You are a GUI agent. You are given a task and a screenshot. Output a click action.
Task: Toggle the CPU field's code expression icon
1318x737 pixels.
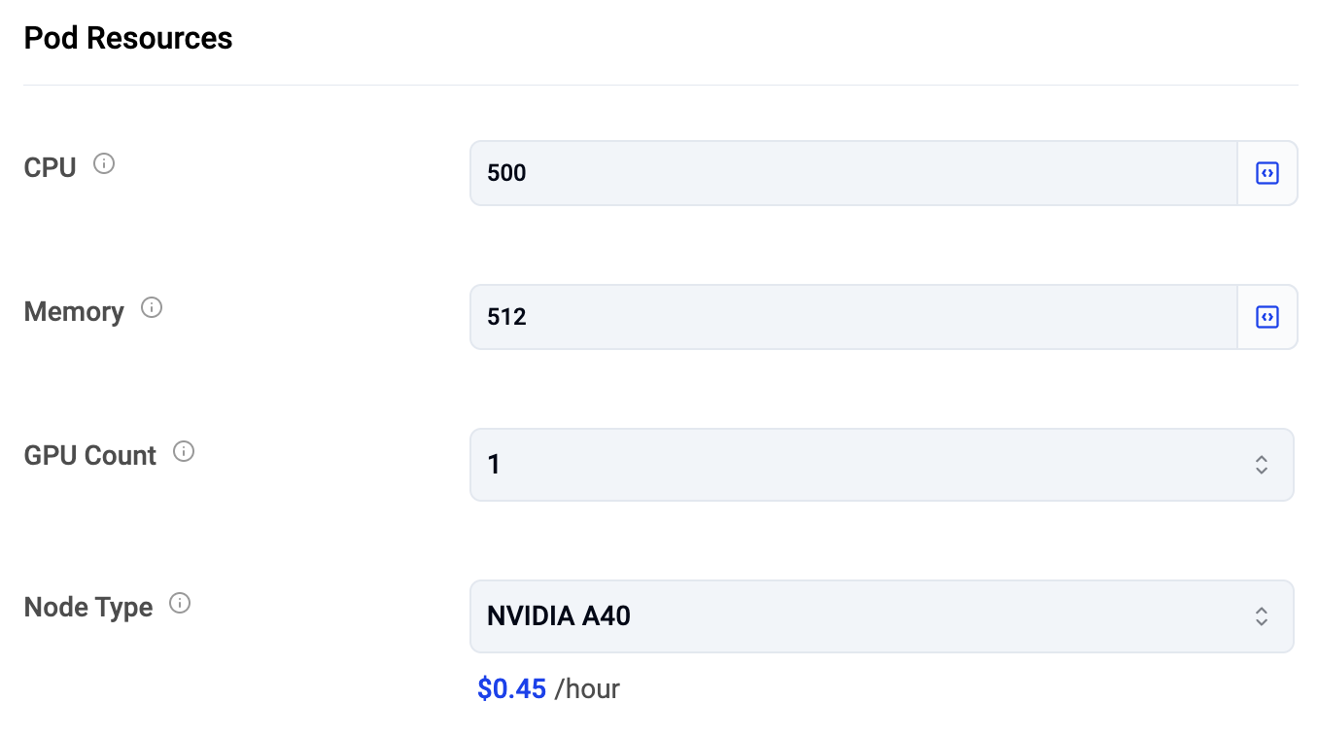coord(1267,173)
